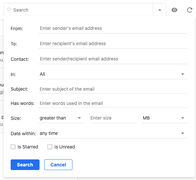This screenshot has width=196, height=180.
Task: Click the blue Search button
Action: (25, 165)
